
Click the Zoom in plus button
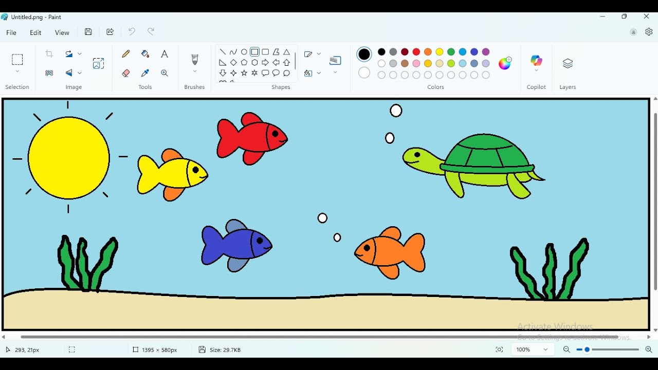pyautogui.click(x=649, y=350)
